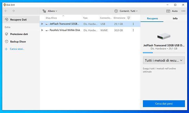Screen dimensions: 189x113
Task: Click the Albero tree view icon
Action: (44, 11)
